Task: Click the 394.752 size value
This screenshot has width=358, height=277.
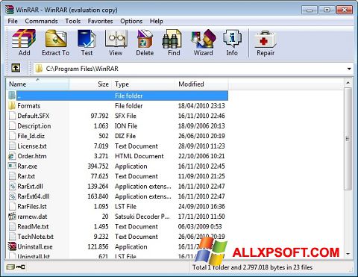Action: (x=98, y=166)
